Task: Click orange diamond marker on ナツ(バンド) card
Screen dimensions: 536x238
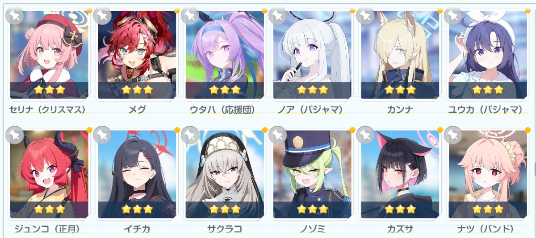Action: pos(529,130)
